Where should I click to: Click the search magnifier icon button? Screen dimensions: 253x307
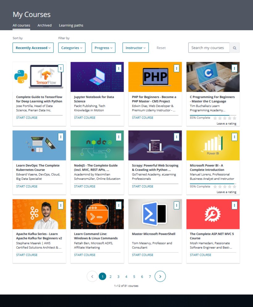[234, 48]
